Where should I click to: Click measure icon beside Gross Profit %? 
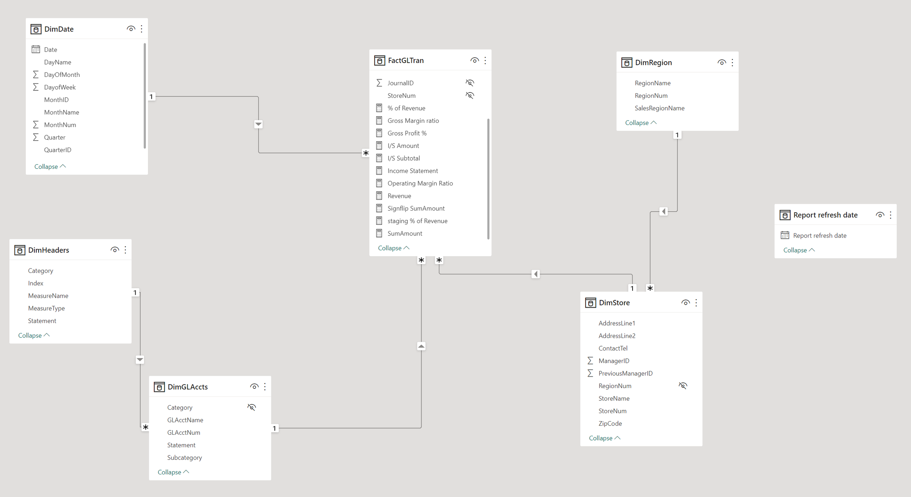point(379,133)
